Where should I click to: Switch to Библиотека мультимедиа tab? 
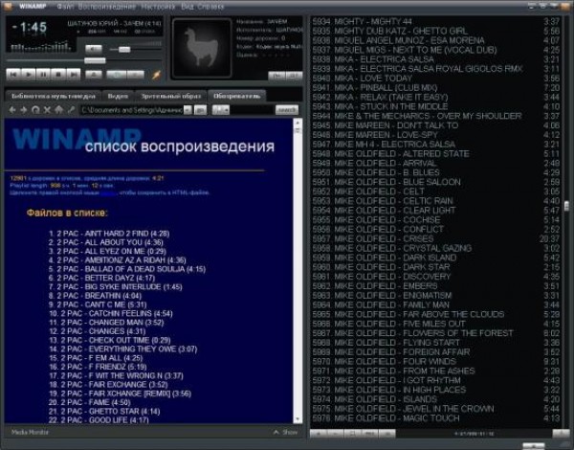53,96
